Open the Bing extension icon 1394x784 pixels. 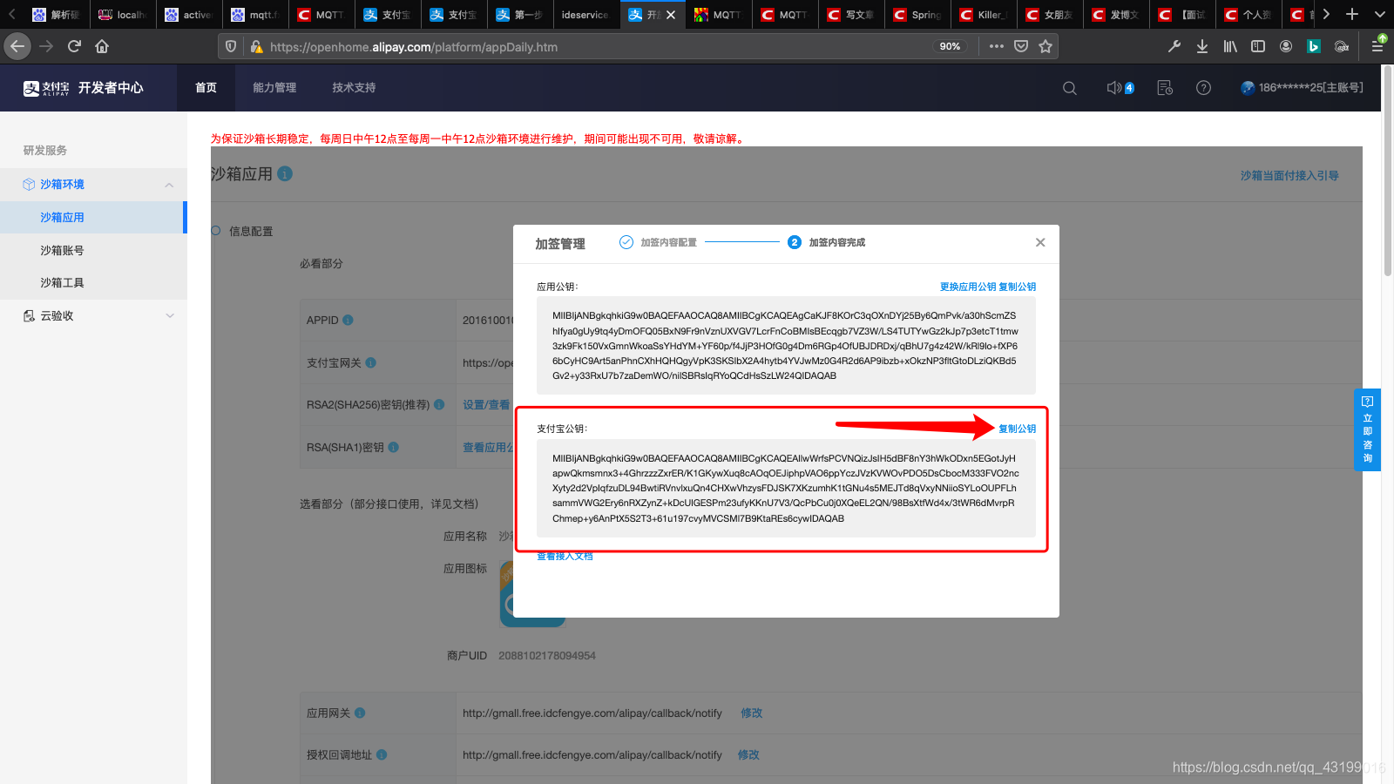1314,46
